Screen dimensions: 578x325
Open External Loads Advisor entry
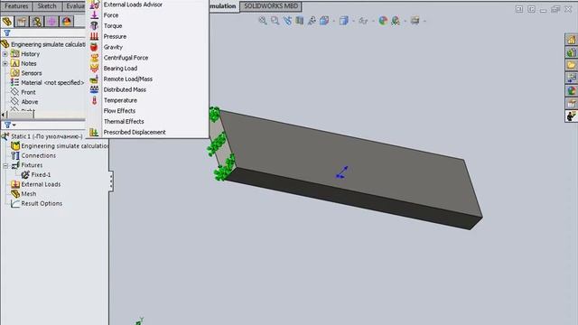pyautogui.click(x=133, y=5)
